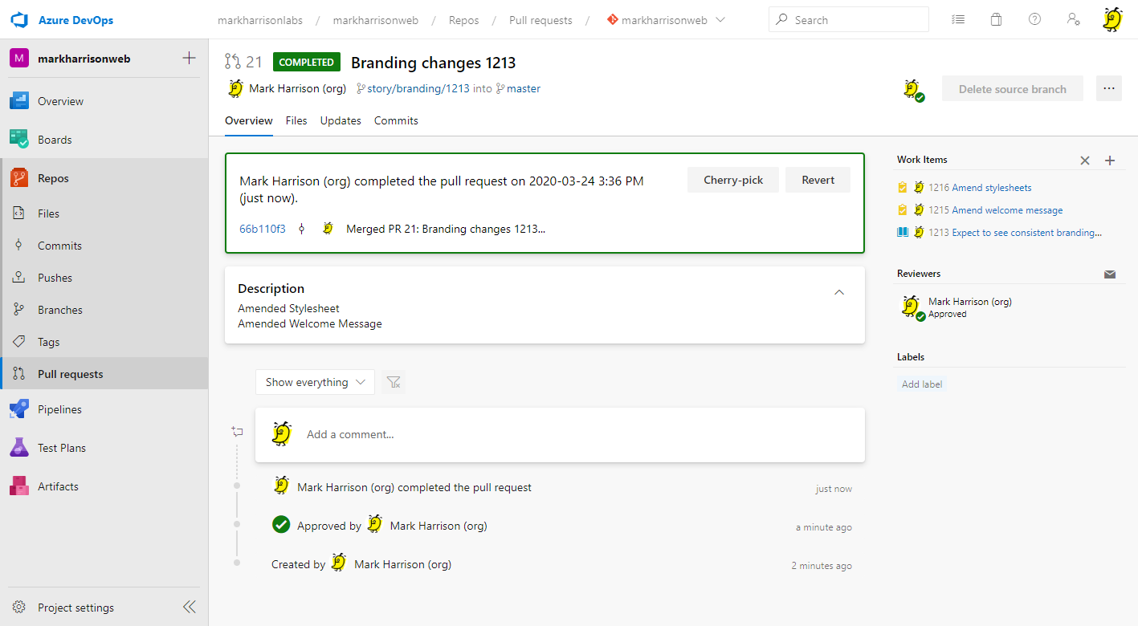
Task: Collapse the left sidebar navigation
Action: point(189,607)
